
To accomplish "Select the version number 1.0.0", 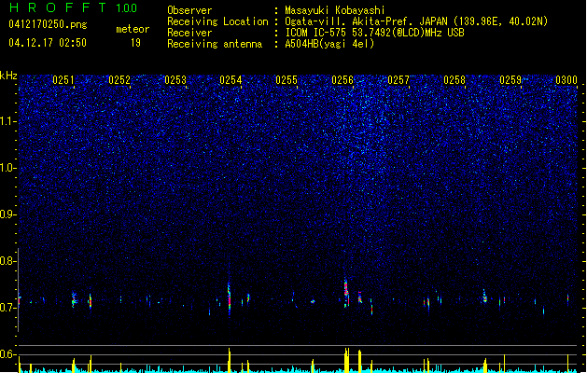I will coord(127,7).
